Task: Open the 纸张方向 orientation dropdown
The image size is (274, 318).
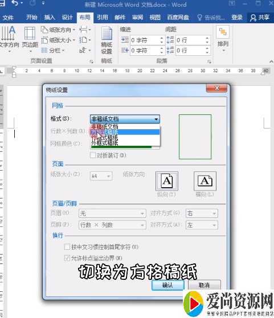Action: coord(59,30)
